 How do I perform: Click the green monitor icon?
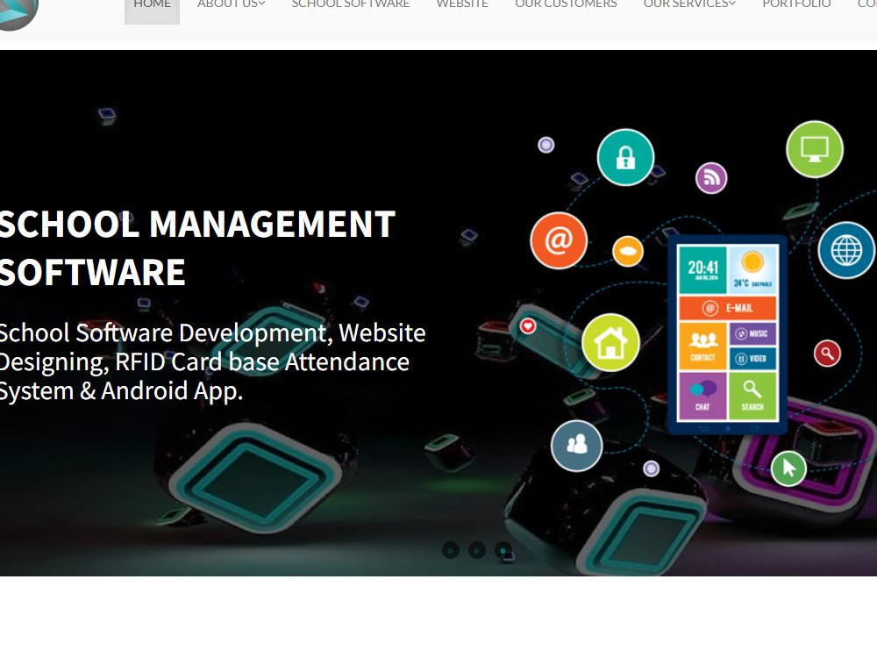(x=815, y=149)
